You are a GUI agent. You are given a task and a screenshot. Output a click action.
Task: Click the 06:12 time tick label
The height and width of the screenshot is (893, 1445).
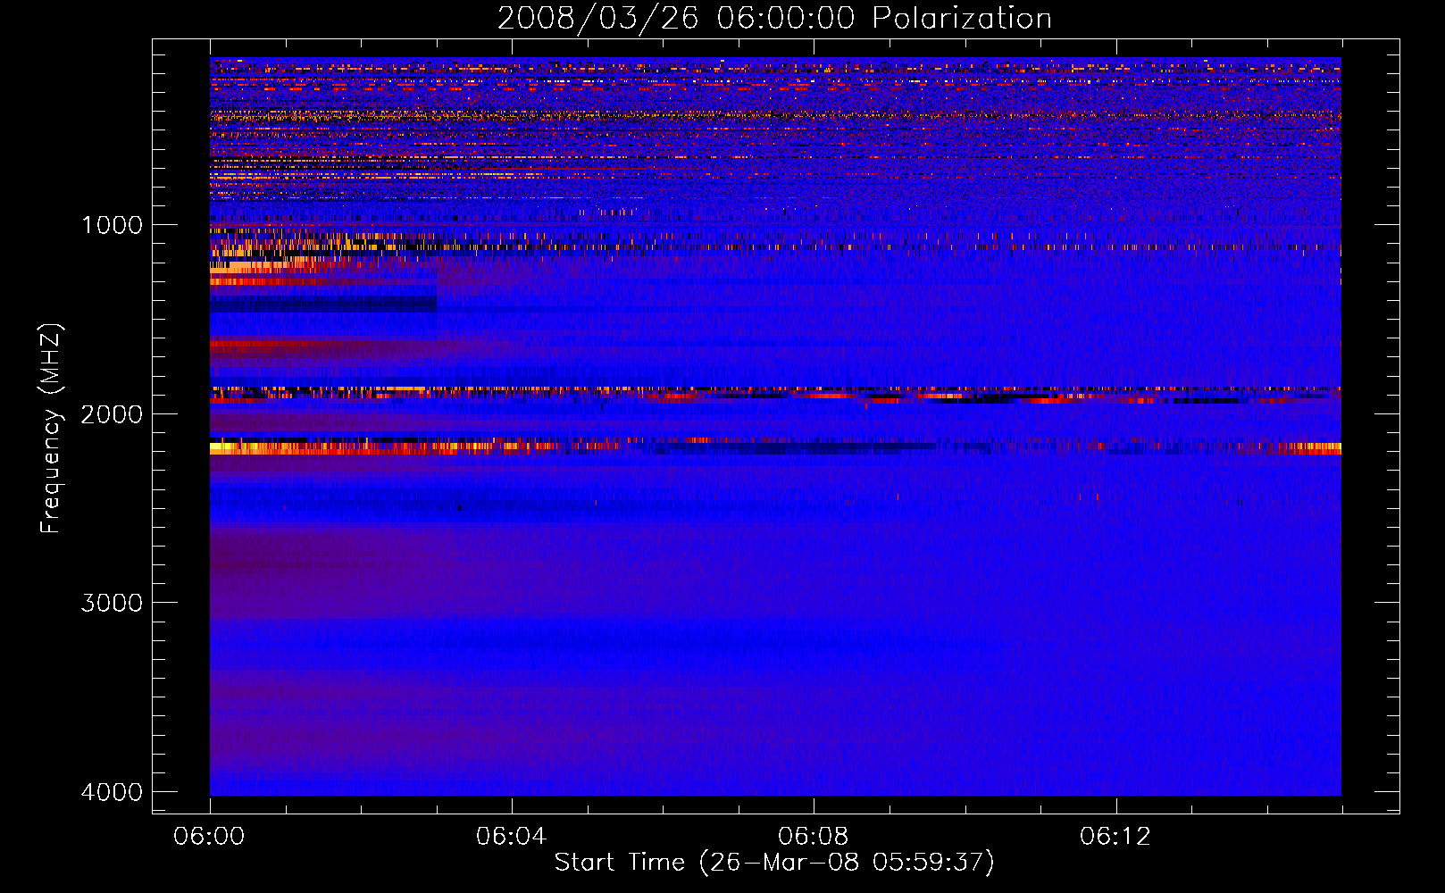pyautogui.click(x=1115, y=836)
